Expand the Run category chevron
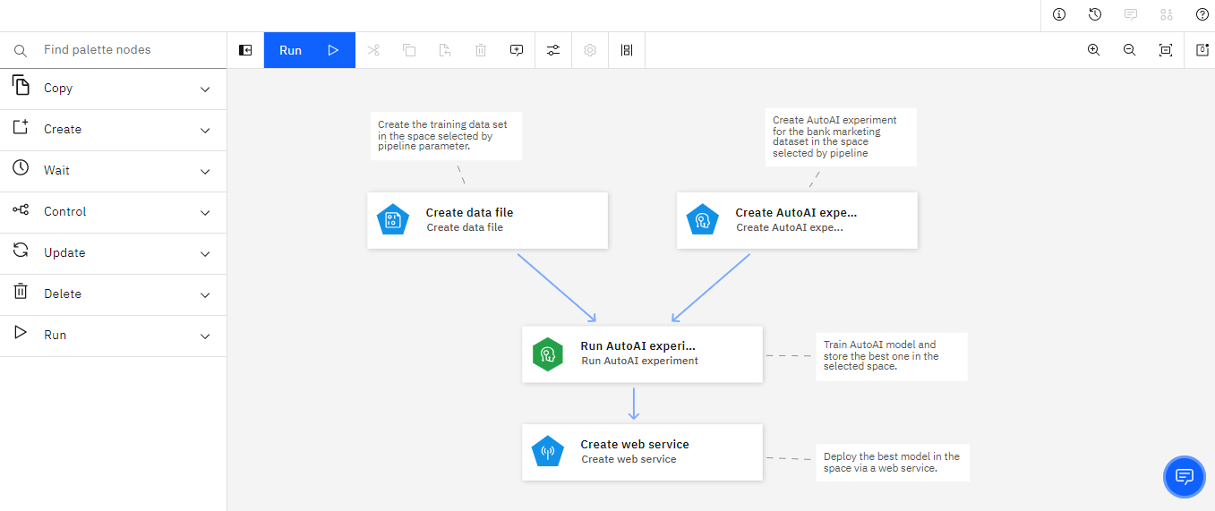This screenshot has height=511, width=1215. click(205, 336)
